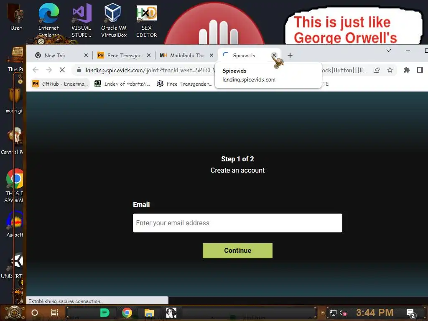Open the 3:44 PM clock

pyautogui.click(x=374, y=313)
